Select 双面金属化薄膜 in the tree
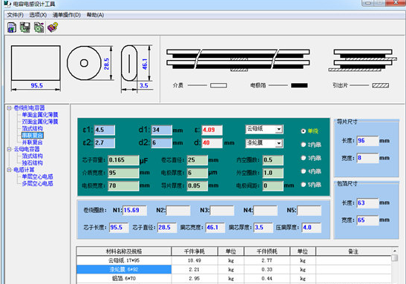Image resolution: width=406 pixels, height=284 pixels. pos(40,122)
